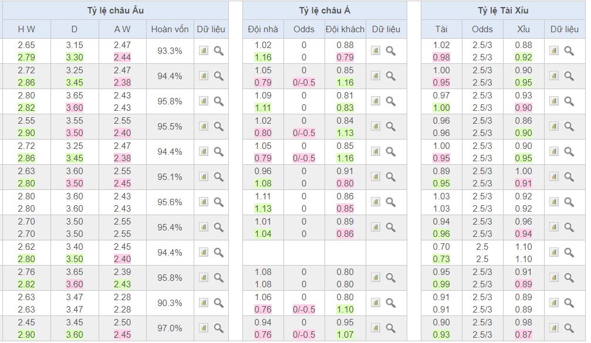Screen dimensions: 591x343
Task: Select the Tỷ lệ Tài Xỉu header
Action: click(x=503, y=11)
